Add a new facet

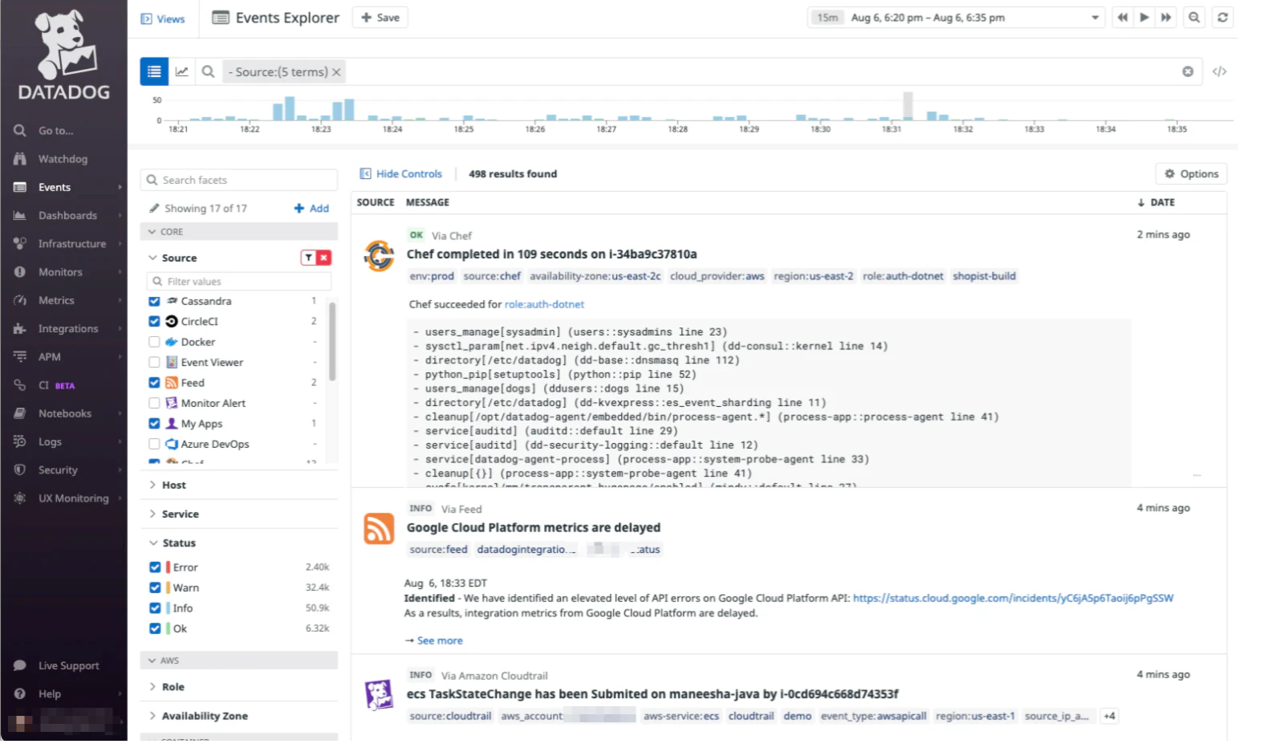(311, 209)
